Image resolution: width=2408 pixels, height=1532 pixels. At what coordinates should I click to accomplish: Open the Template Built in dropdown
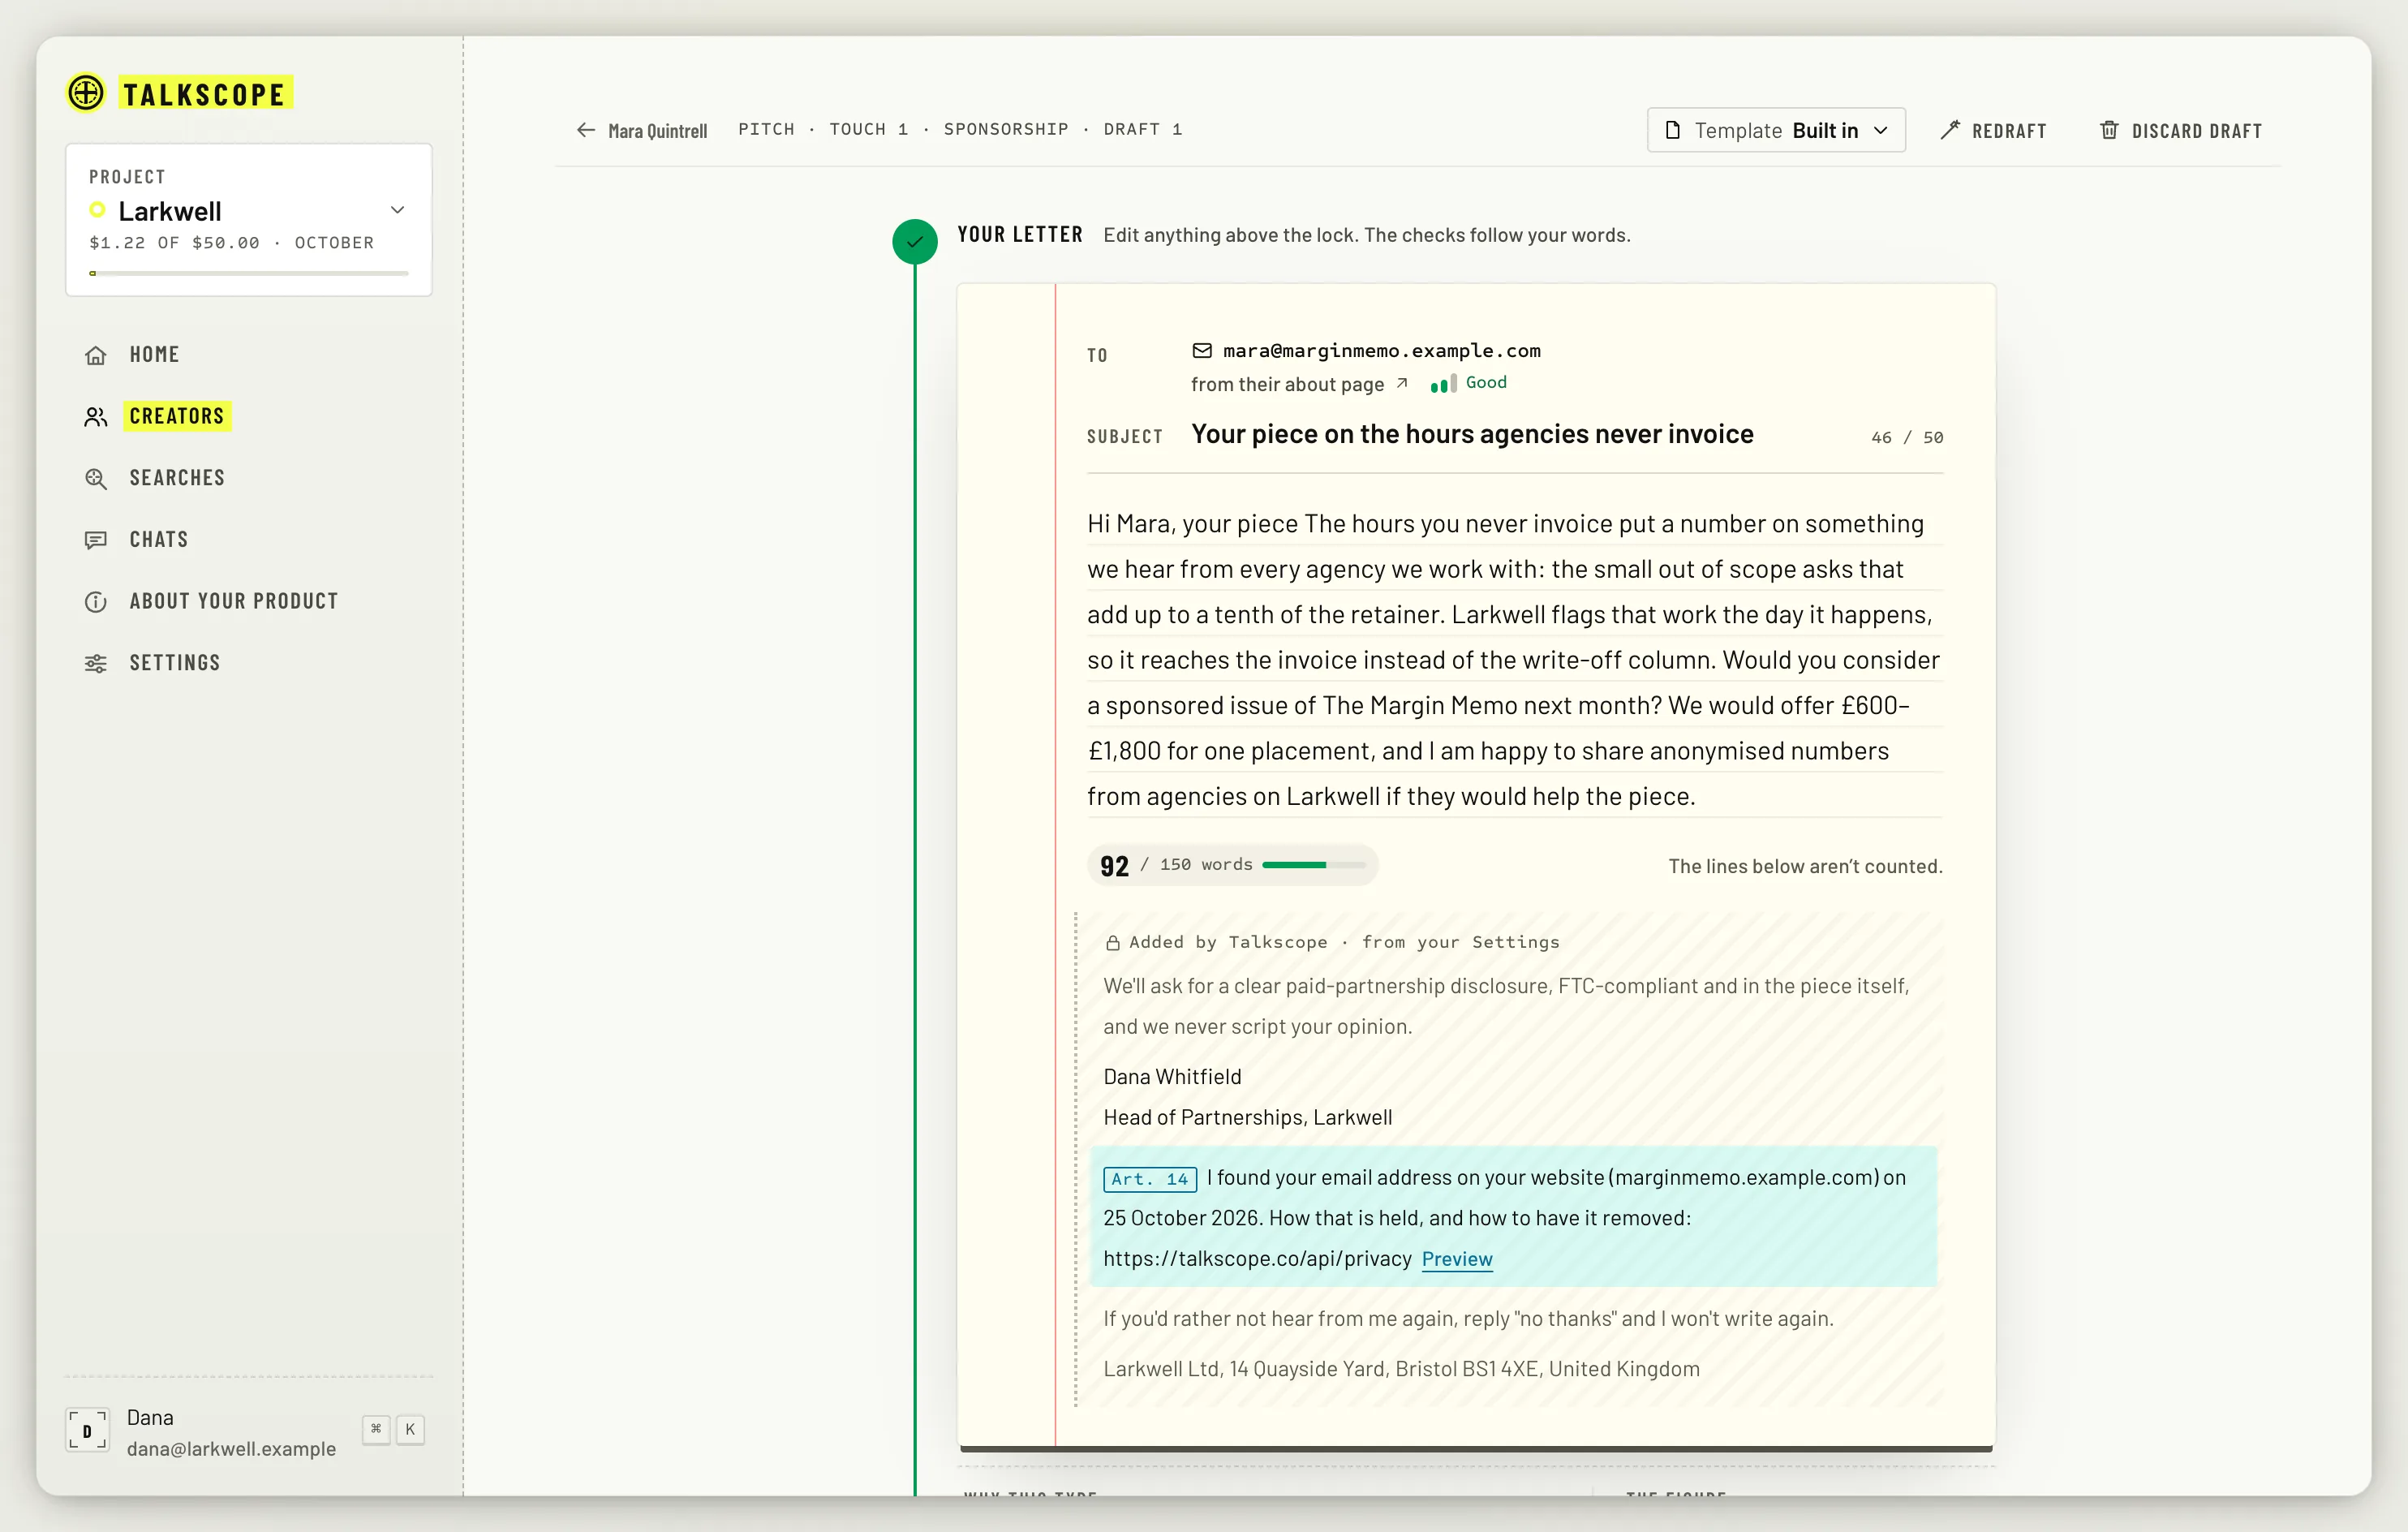[x=1776, y=130]
